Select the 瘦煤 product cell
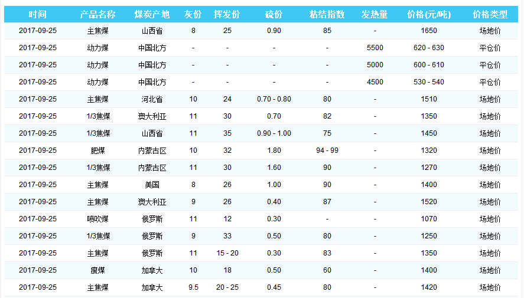This screenshot has height=298, width=524. click(x=97, y=270)
